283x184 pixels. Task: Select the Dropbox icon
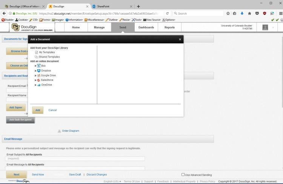[x=38, y=71]
